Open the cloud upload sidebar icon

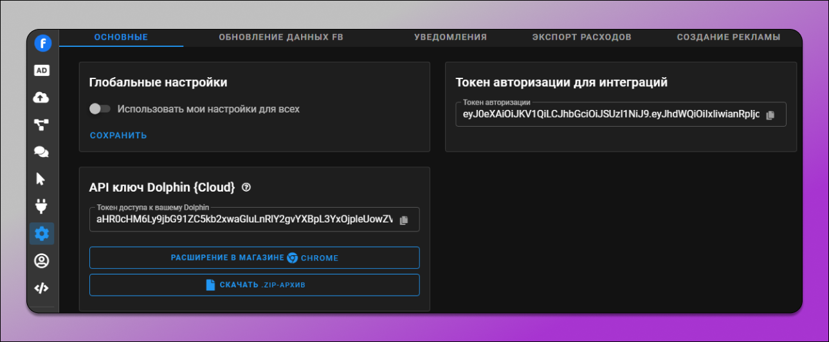pos(42,98)
